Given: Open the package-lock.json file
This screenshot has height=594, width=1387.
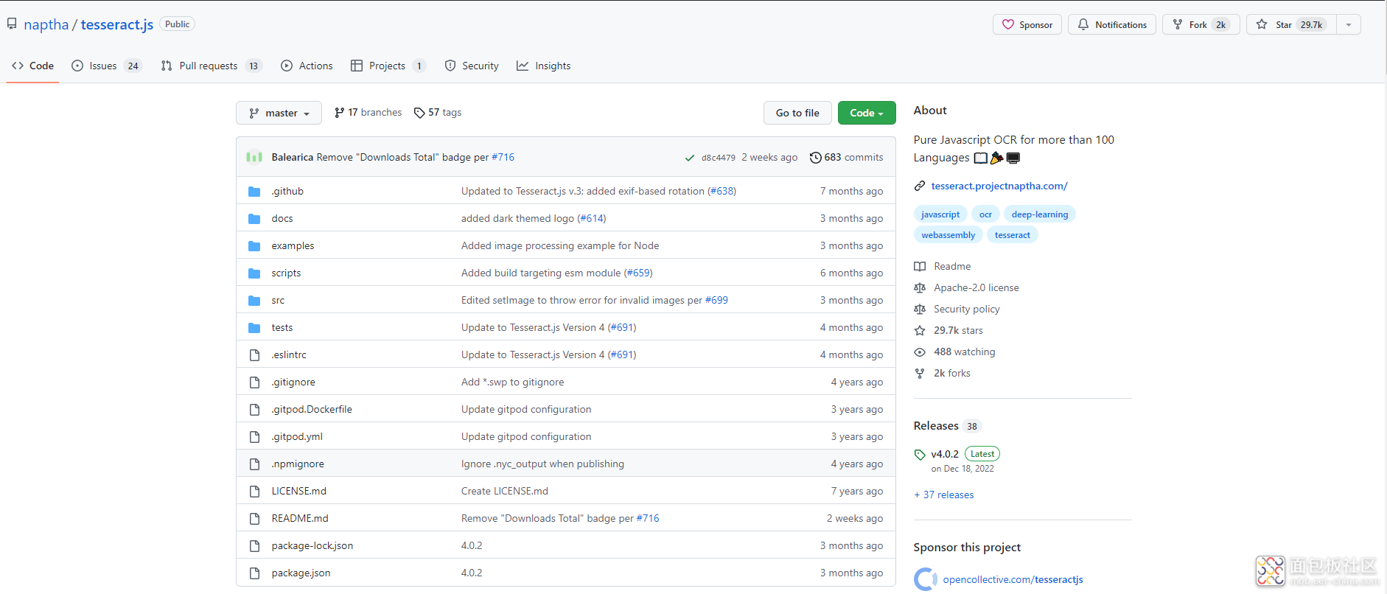Looking at the screenshot, I should (312, 545).
